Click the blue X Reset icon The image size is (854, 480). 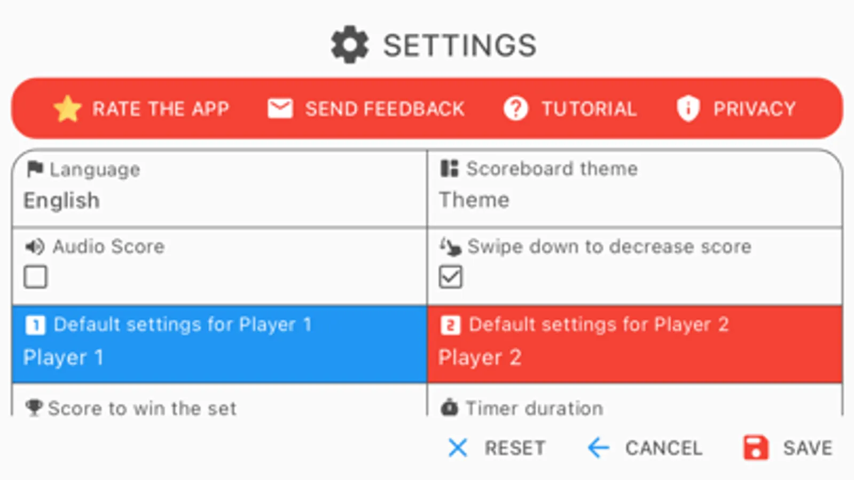pos(458,447)
